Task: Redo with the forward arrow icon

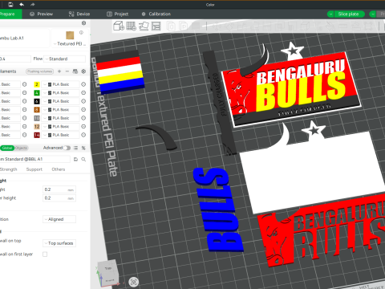Action: tap(32, 5)
